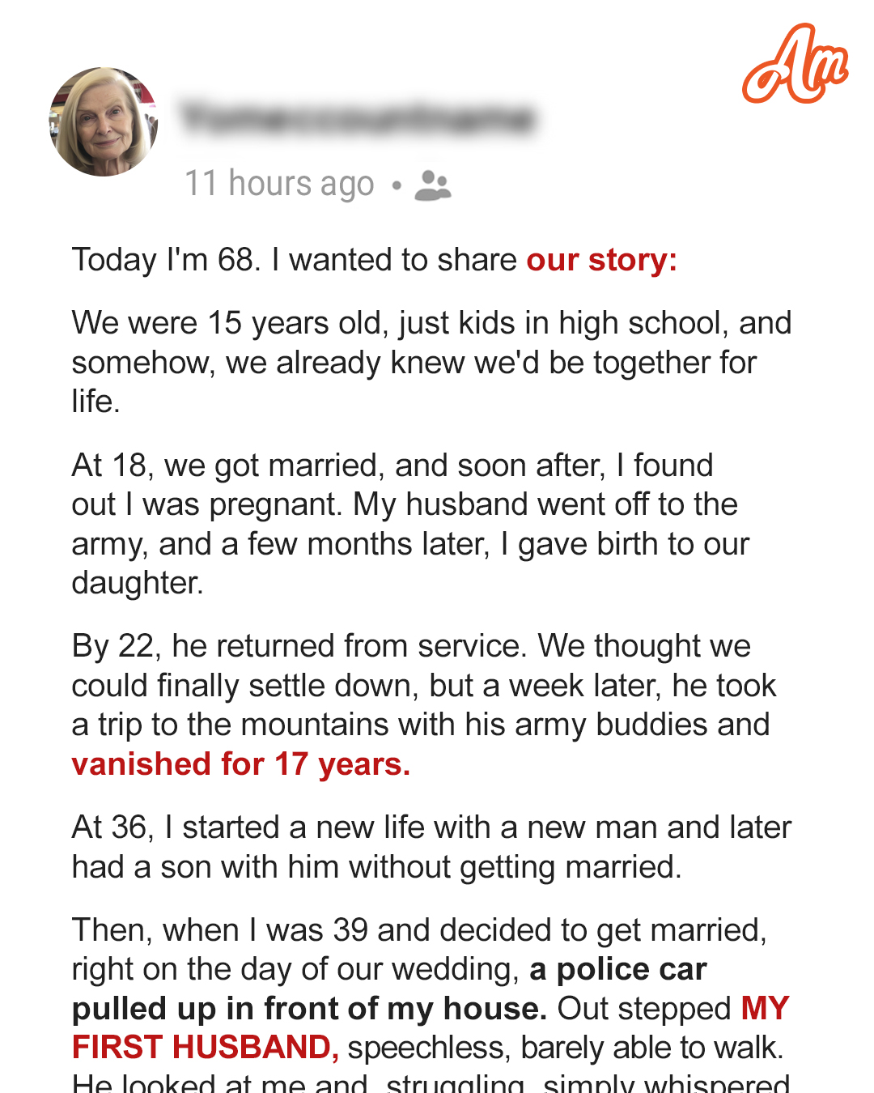Image resolution: width=874 pixels, height=1093 pixels.
Task: Click the bold "a police car" text
Action: pos(618,969)
